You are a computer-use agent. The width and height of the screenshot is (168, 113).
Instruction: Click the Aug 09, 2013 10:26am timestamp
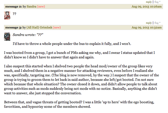click(x=146, y=6)
